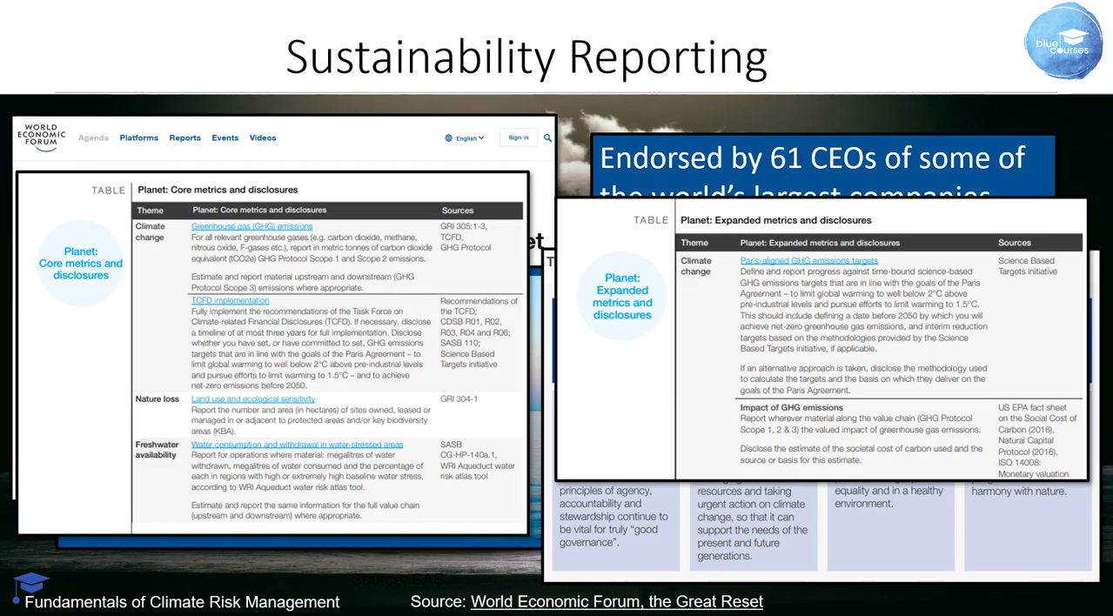Open the English language dropdown
This screenshot has height=616, width=1113.
(465, 137)
